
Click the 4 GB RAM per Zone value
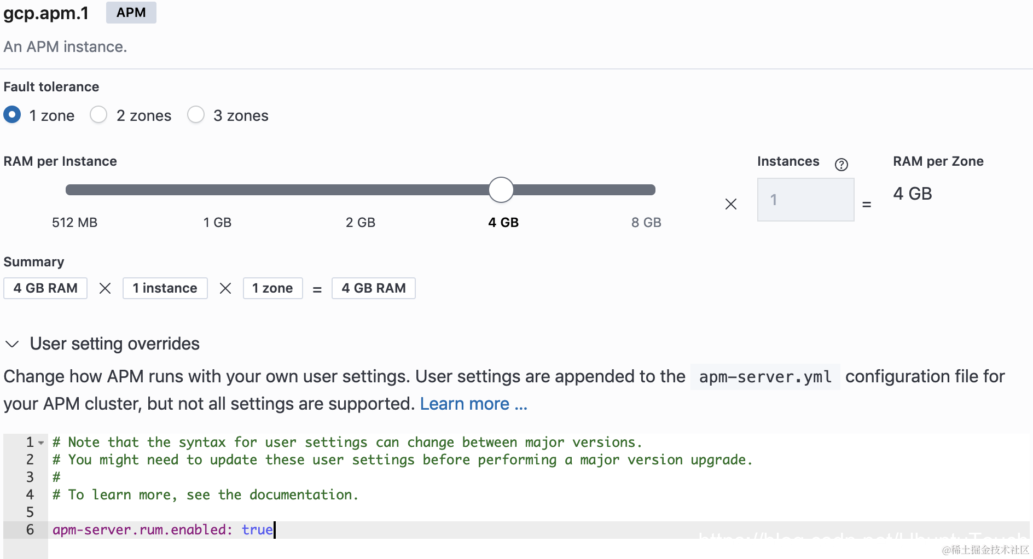(x=912, y=194)
